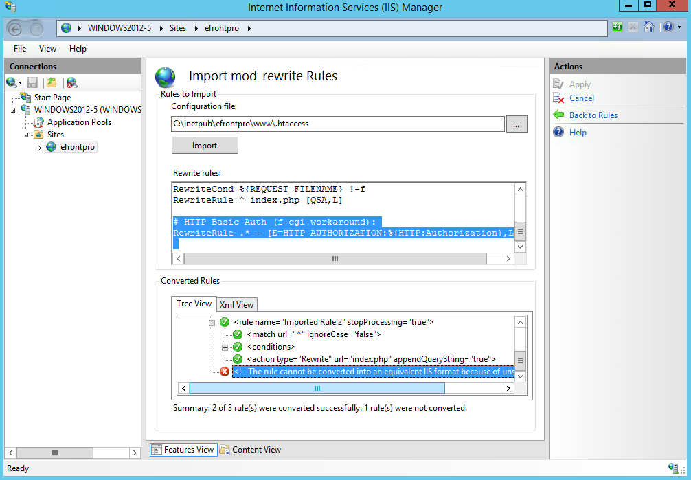Image resolution: width=691 pixels, height=480 pixels.
Task: Go to Home using the house icon
Action: coord(648,27)
